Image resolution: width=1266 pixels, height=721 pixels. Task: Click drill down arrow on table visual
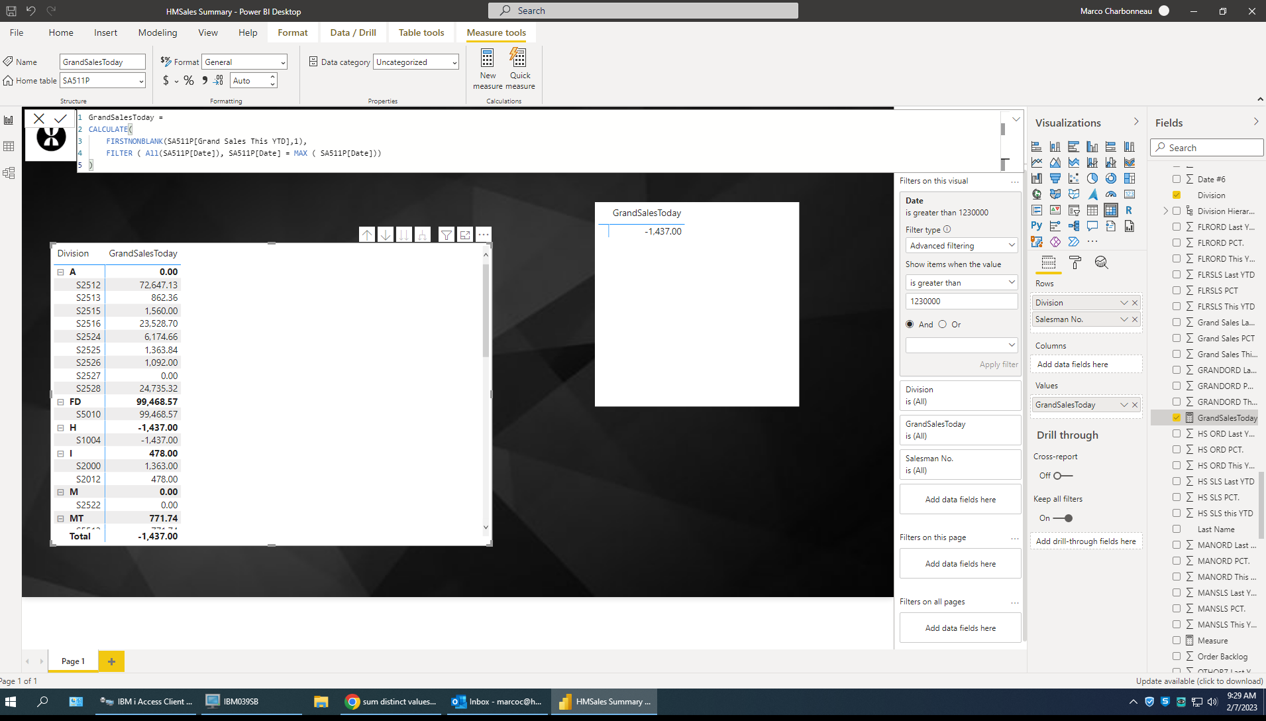click(385, 235)
